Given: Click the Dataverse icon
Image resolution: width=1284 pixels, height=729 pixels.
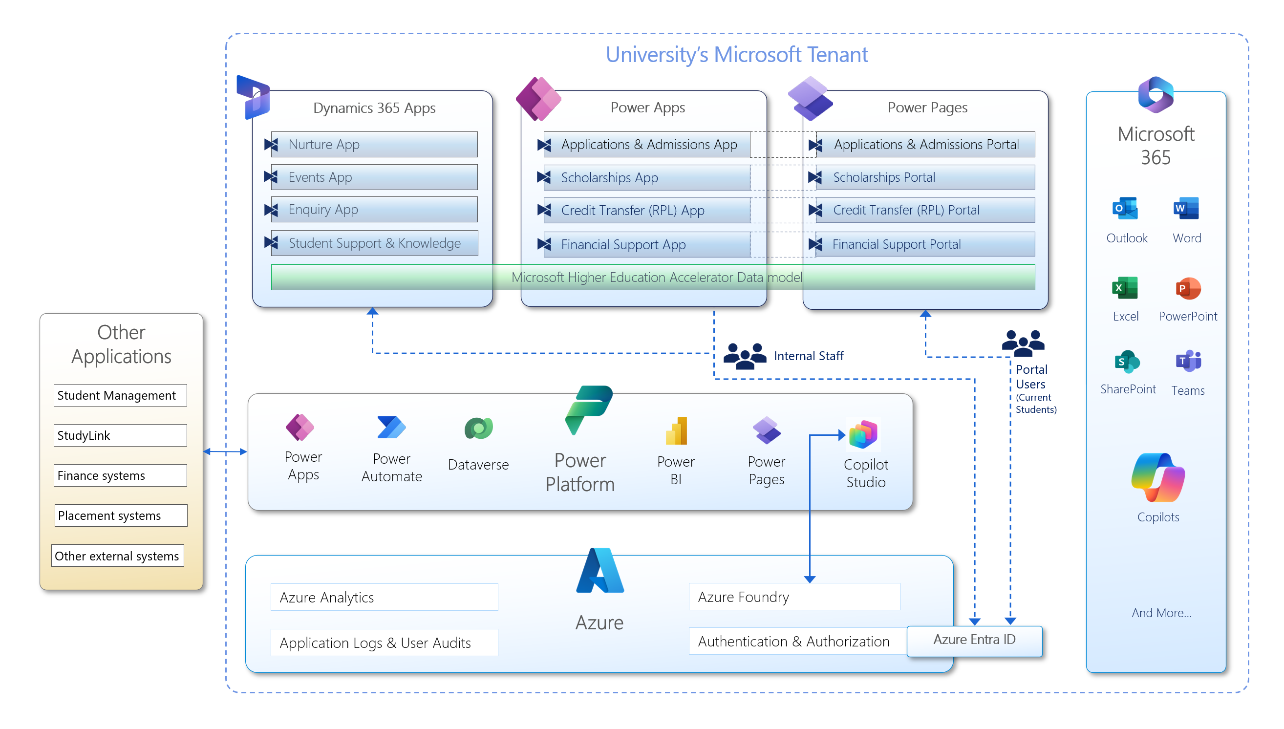Looking at the screenshot, I should pyautogui.click(x=478, y=428).
